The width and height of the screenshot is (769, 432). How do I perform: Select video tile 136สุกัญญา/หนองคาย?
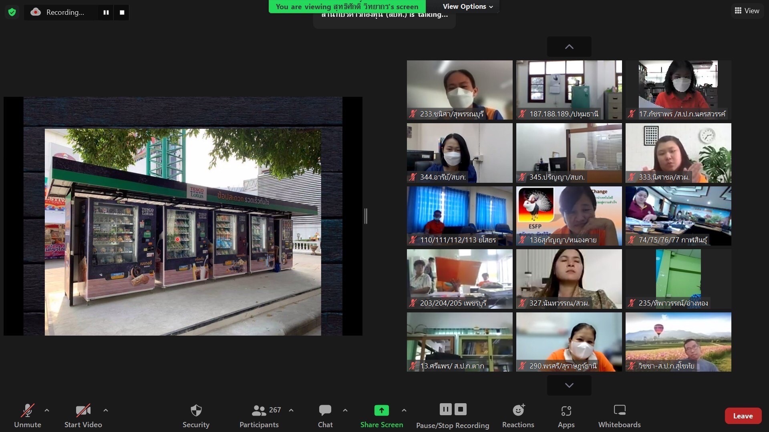(569, 216)
